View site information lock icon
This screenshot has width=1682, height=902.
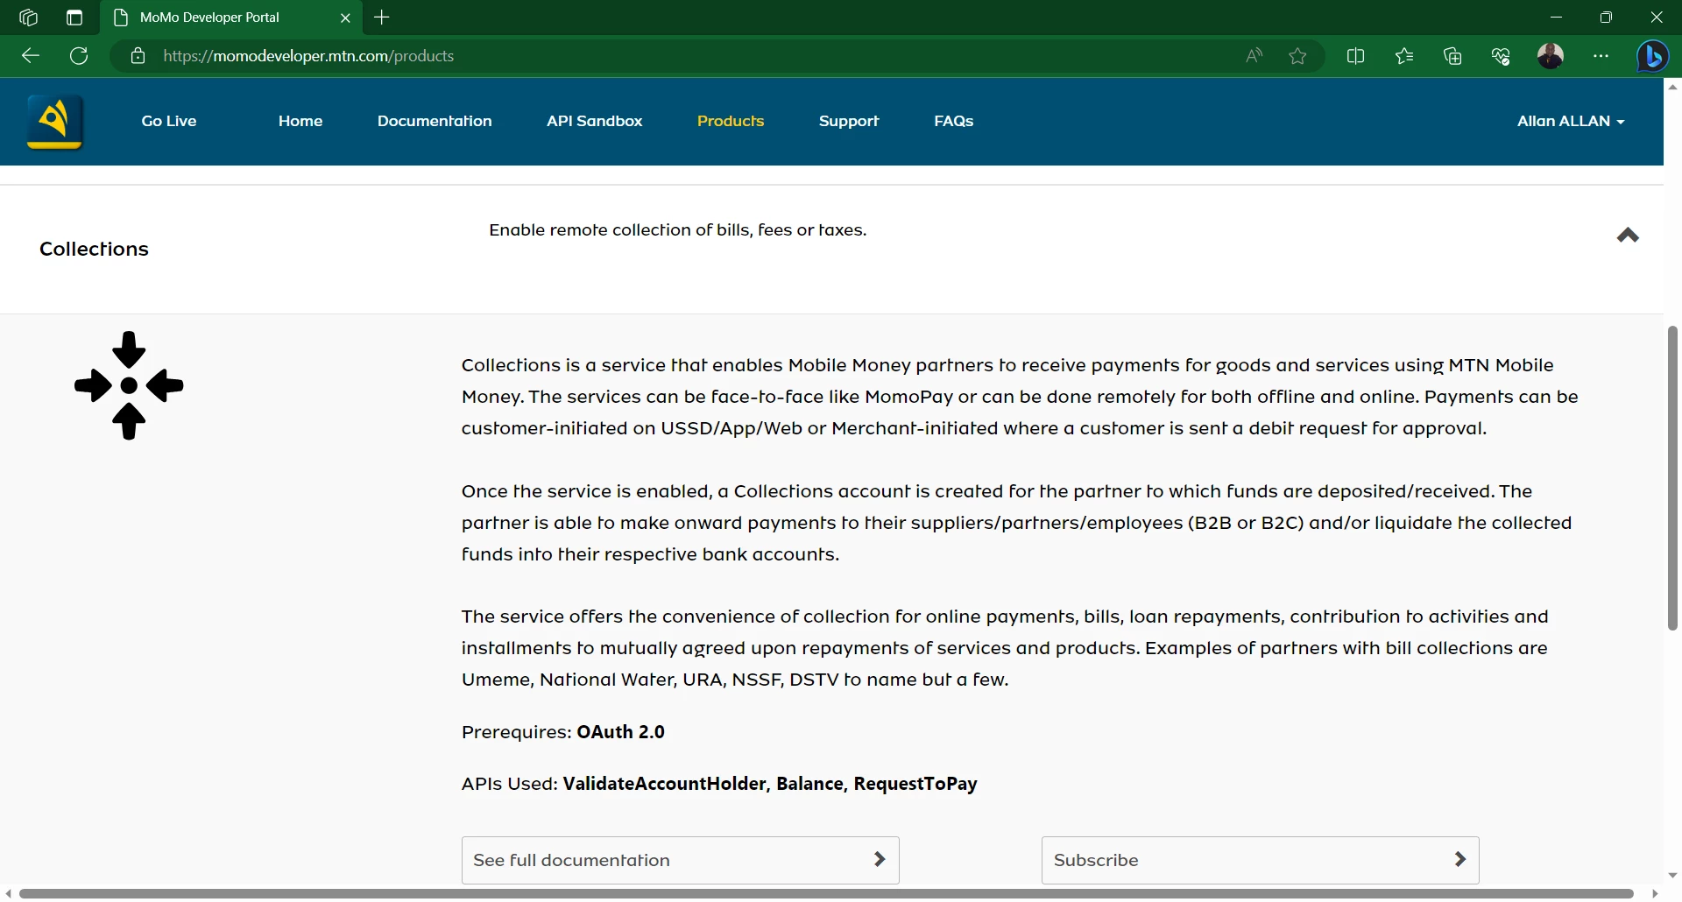click(138, 56)
